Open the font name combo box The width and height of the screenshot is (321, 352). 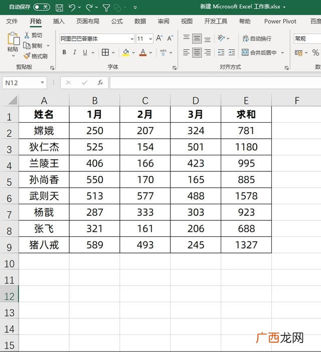97,39
